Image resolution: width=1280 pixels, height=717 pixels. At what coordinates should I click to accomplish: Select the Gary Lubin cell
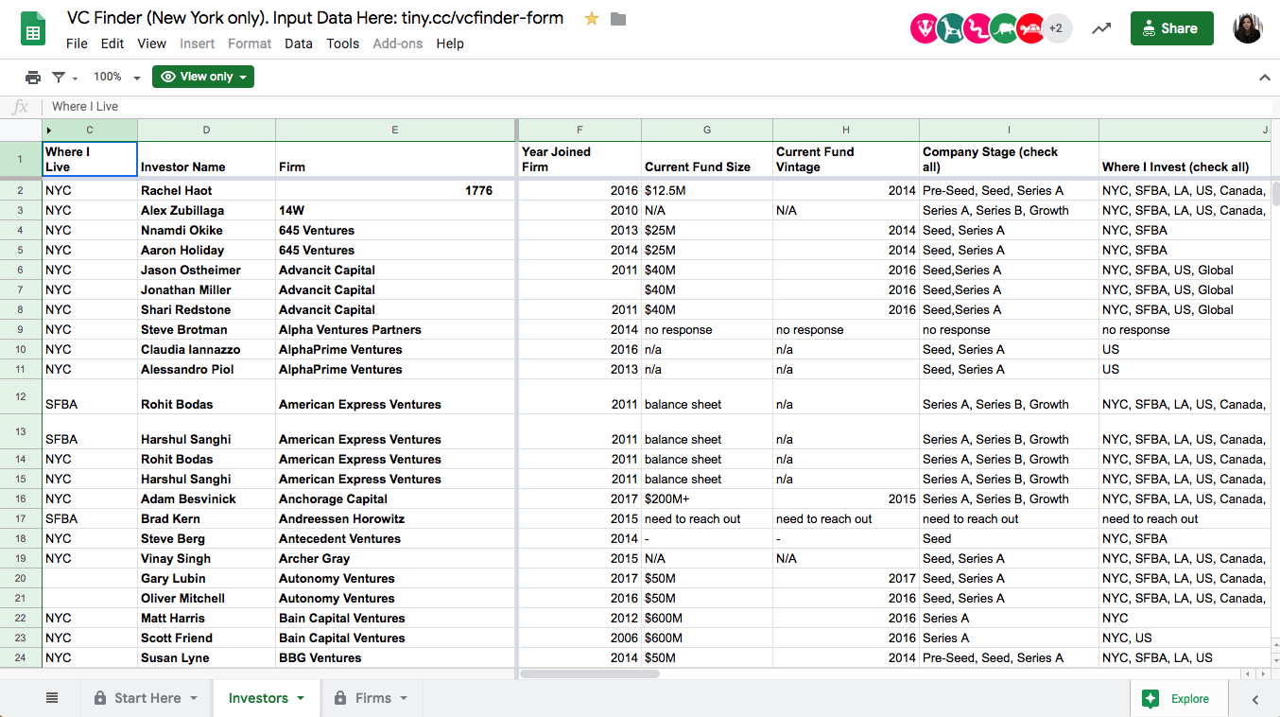pos(206,578)
